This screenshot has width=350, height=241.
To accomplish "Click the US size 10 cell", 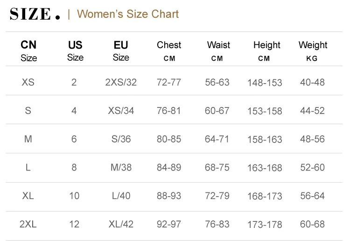I will click(74, 196).
